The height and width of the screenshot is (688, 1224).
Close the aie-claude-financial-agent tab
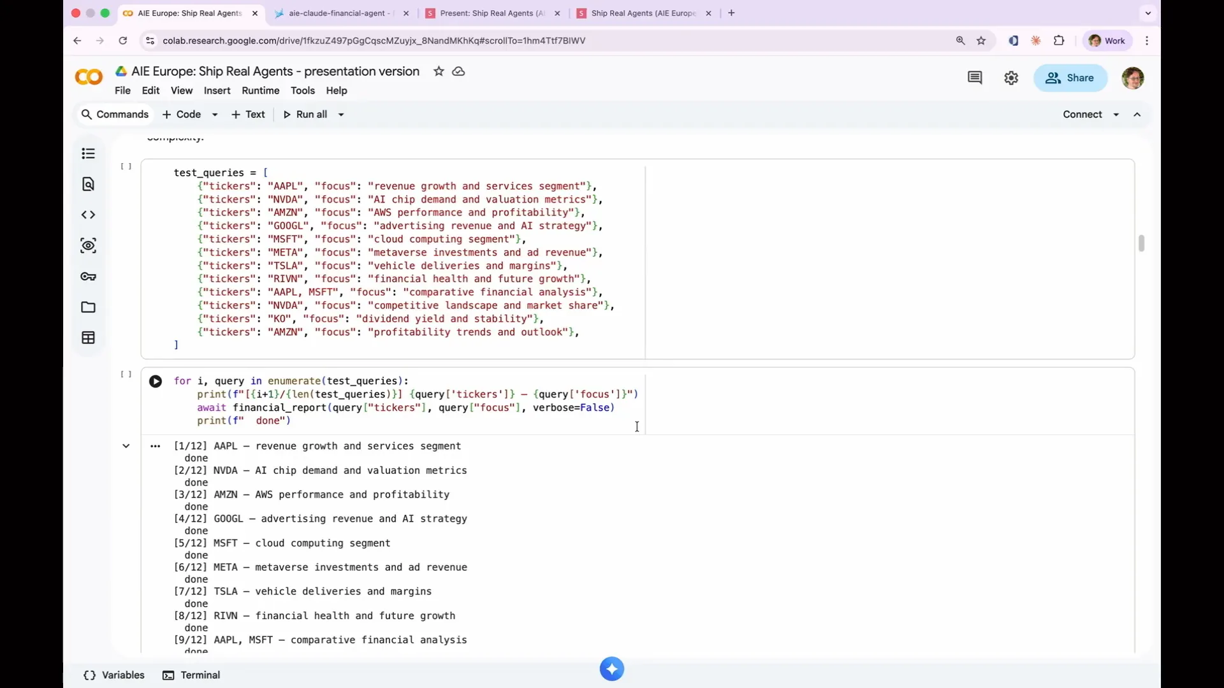pyautogui.click(x=406, y=13)
